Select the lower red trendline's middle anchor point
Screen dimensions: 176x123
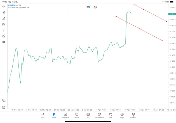click(x=139, y=29)
